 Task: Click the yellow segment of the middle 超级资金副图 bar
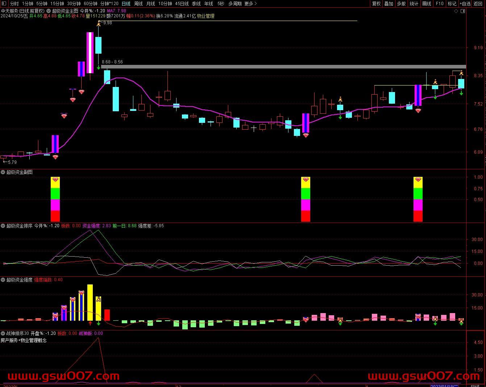(x=306, y=183)
